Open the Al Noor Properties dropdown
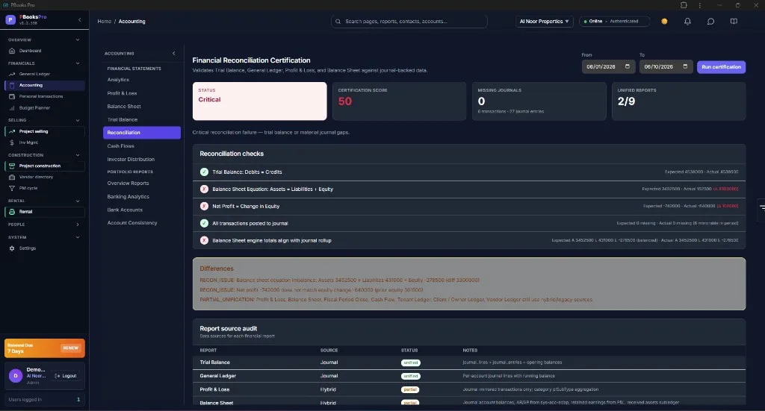Image resolution: width=765 pixels, height=411 pixels. (x=544, y=22)
